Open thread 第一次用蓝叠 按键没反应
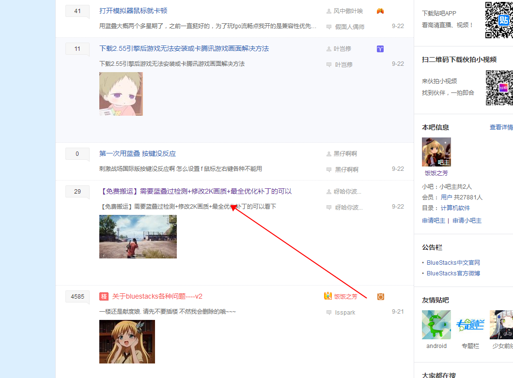 138,154
